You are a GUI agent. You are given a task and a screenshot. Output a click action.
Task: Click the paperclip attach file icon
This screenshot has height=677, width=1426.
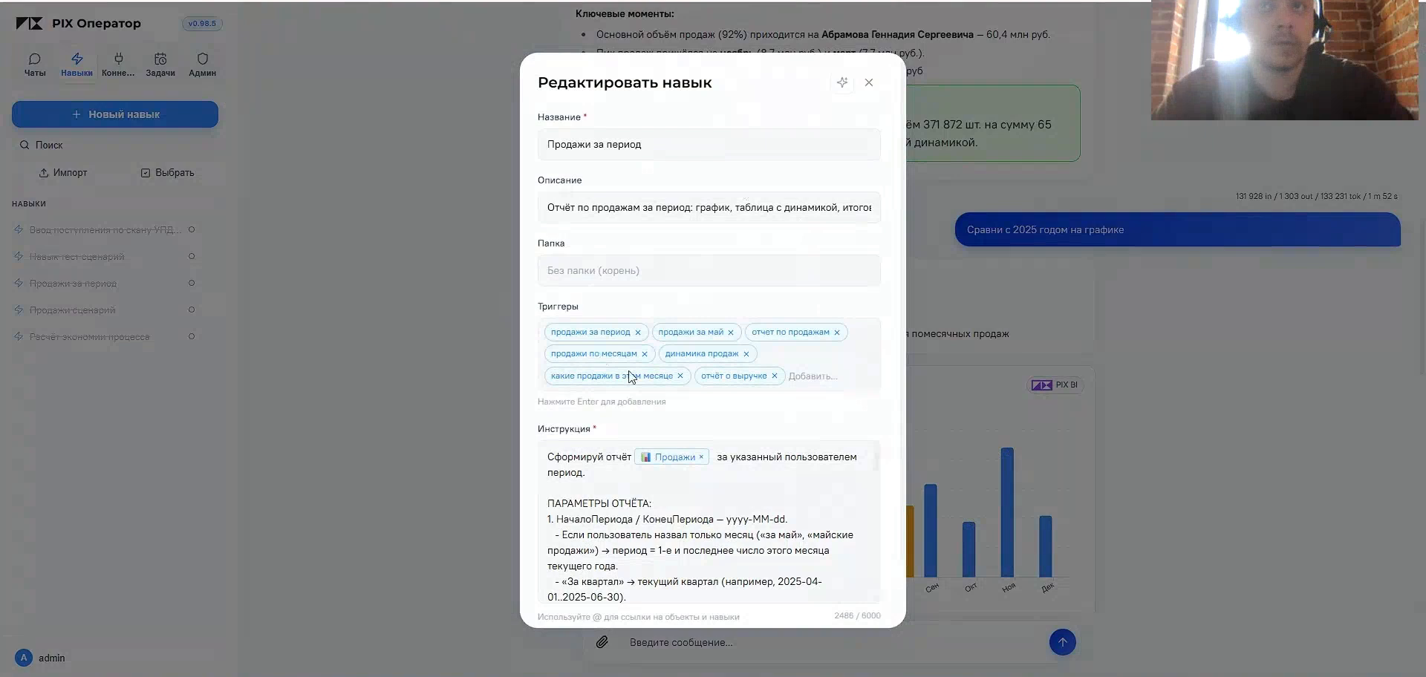click(x=602, y=641)
